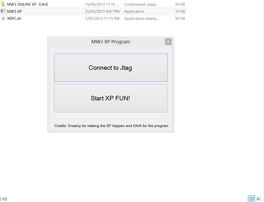Click the 50 KB size cell

[x=180, y=19]
